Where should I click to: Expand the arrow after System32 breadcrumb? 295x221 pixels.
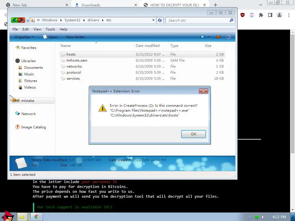point(84,20)
